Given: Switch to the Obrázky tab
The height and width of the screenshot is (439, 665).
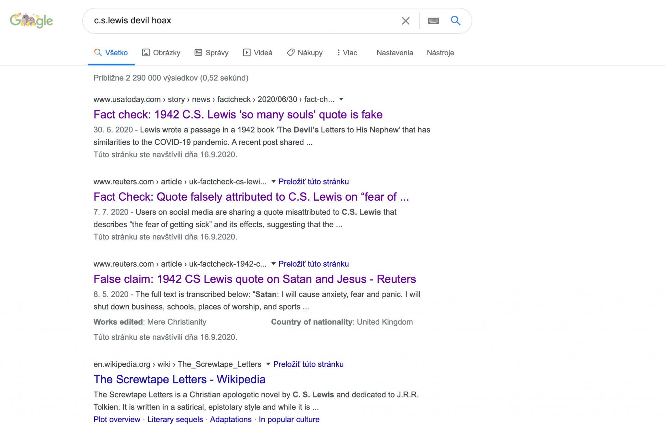Looking at the screenshot, I should 161,53.
